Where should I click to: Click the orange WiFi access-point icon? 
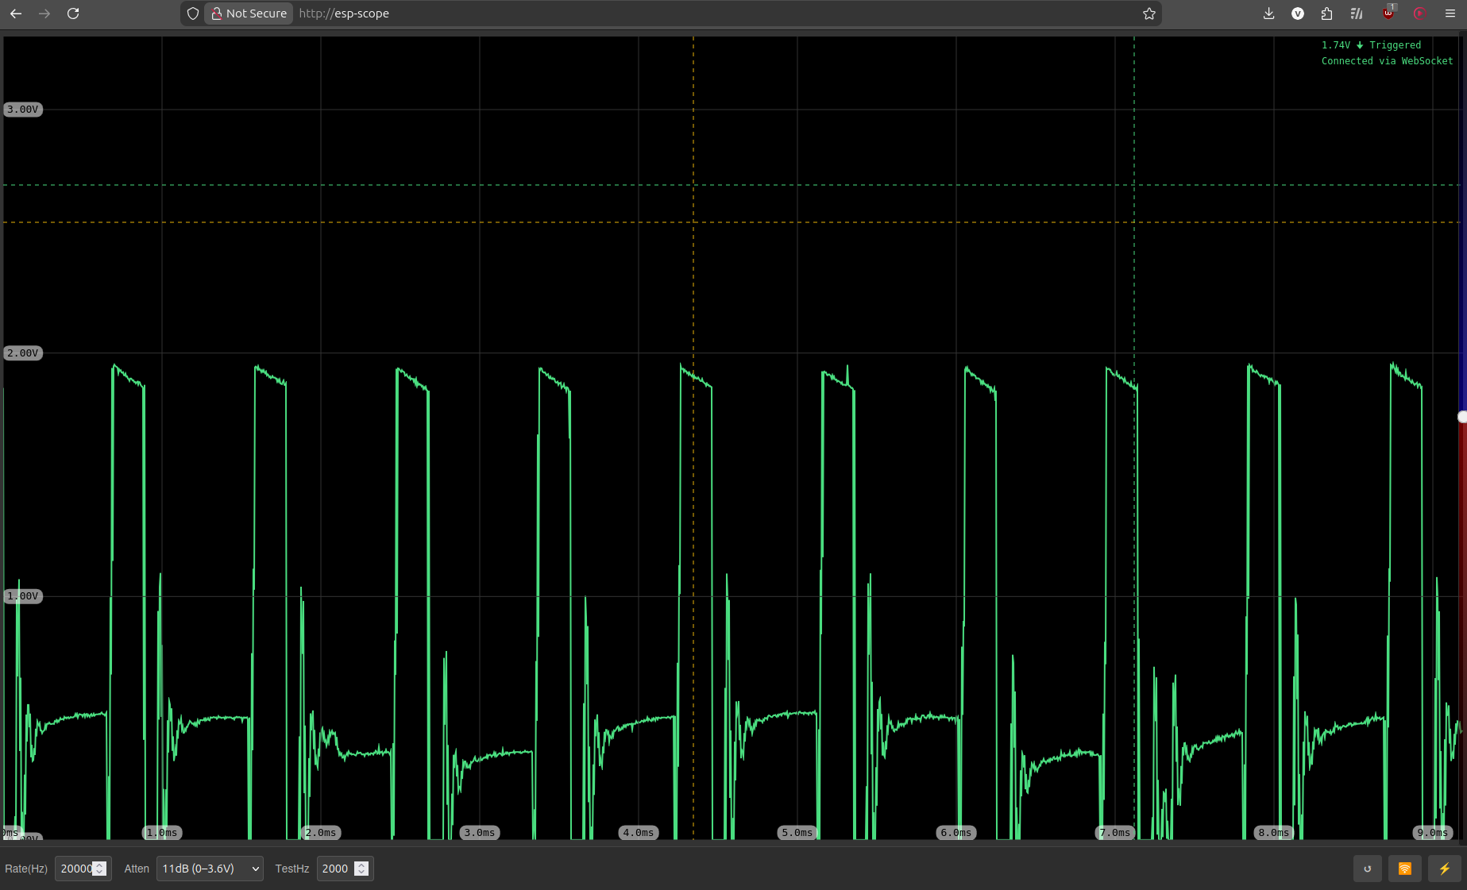point(1405,869)
